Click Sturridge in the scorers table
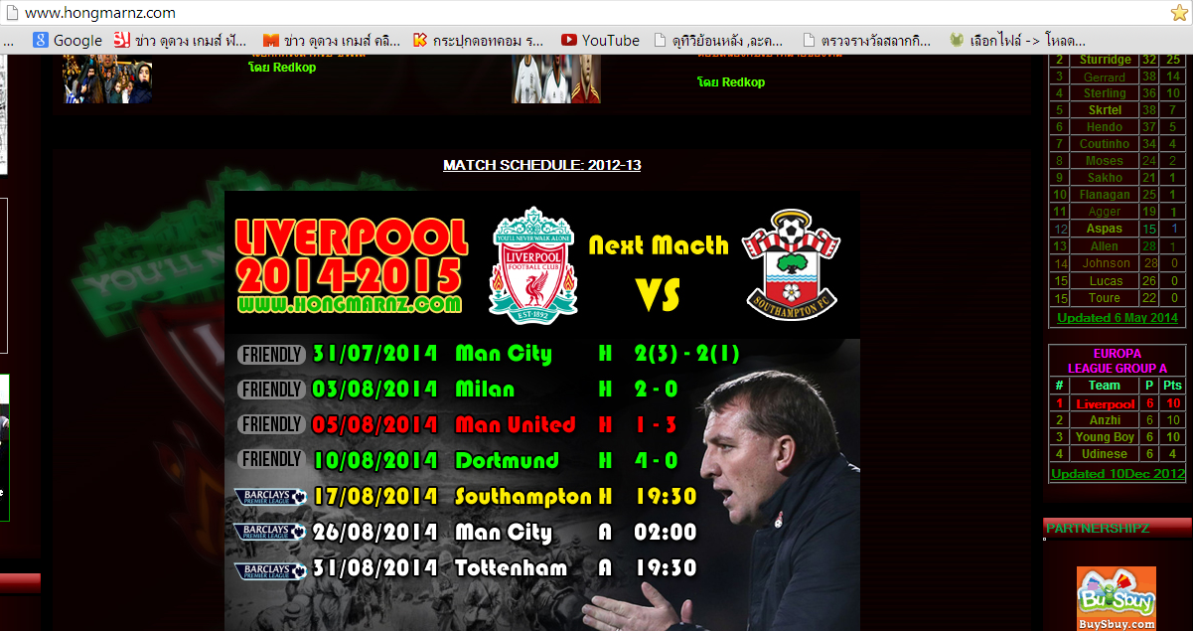This screenshot has width=1193, height=631. click(1104, 60)
